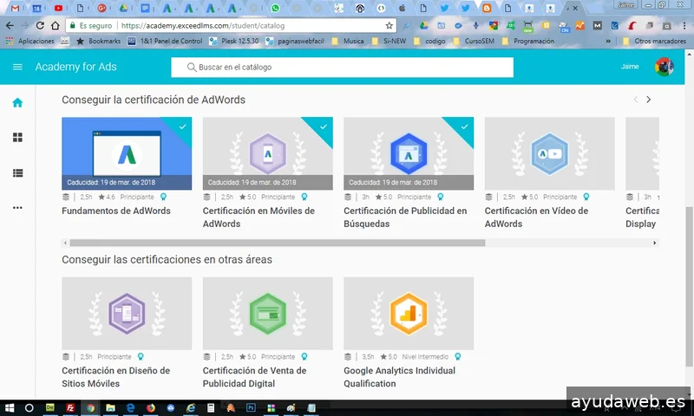The width and height of the screenshot is (694, 416).
Task: Open the Otros marcadores folder
Action: pyautogui.click(x=654, y=41)
